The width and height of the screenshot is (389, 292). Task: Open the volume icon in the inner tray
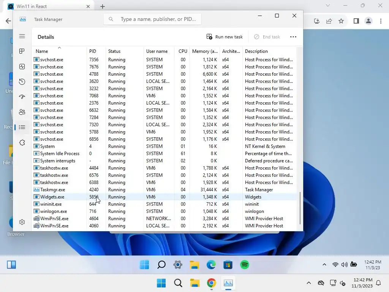344,265
